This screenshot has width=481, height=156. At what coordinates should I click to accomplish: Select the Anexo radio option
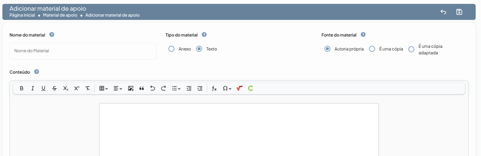click(x=171, y=49)
